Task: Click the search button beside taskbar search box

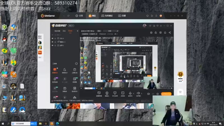Action: 34,123
